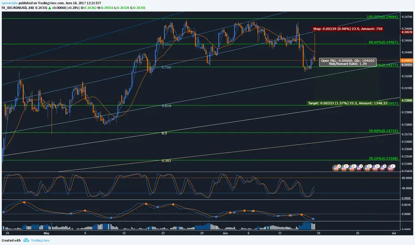415x245 pixels.
Task: Click 40.0000 on the stochastic scale
Action: click(406, 188)
